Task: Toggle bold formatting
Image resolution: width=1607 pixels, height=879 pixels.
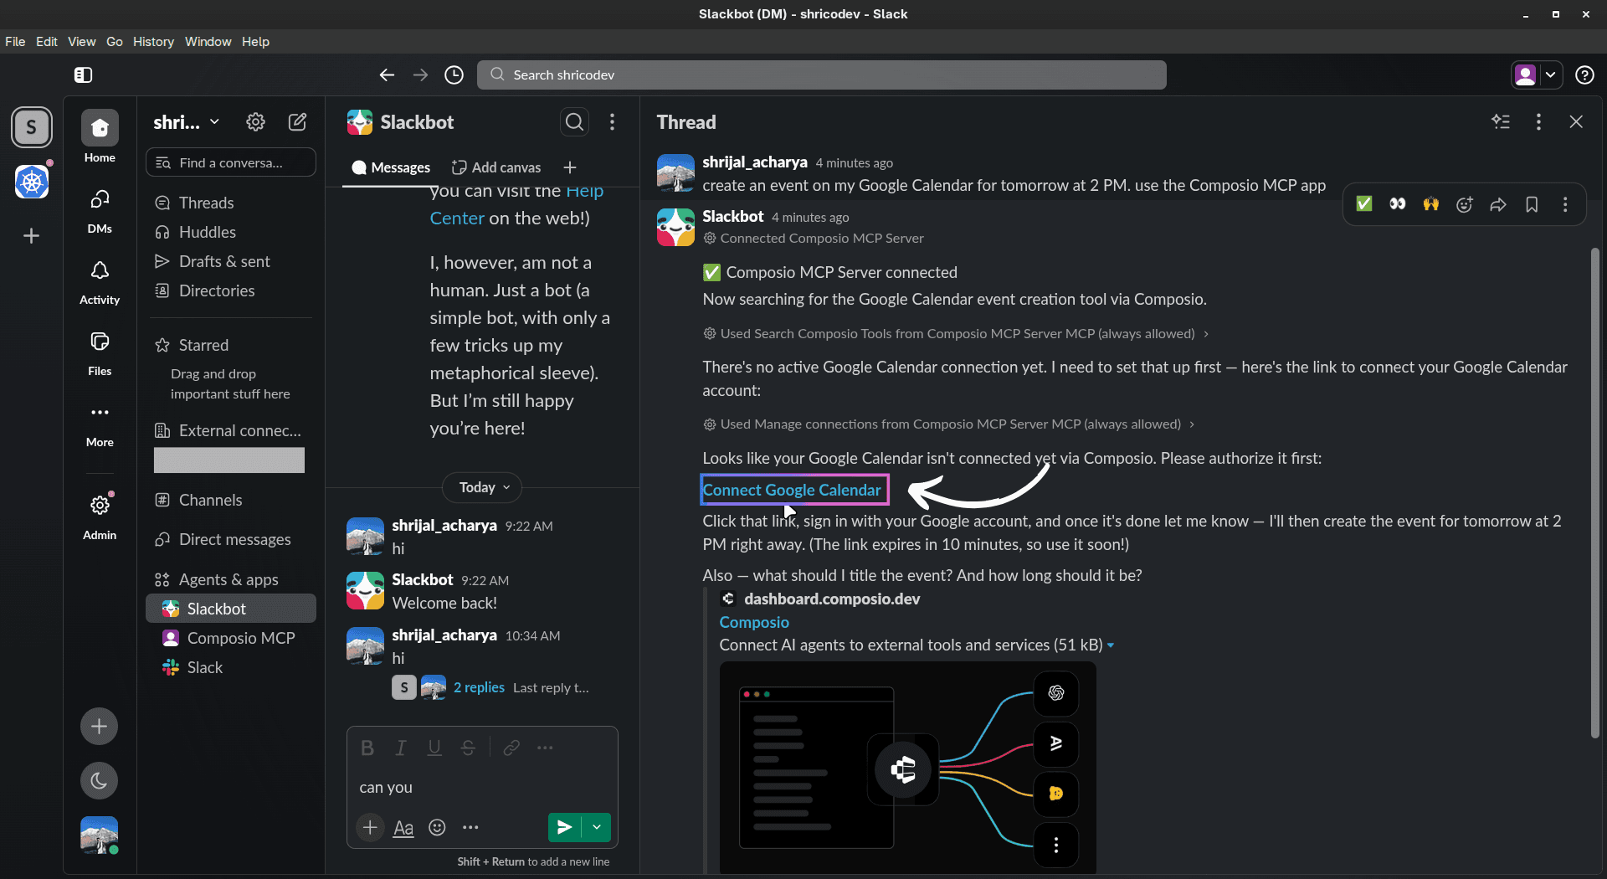Action: pos(367,748)
